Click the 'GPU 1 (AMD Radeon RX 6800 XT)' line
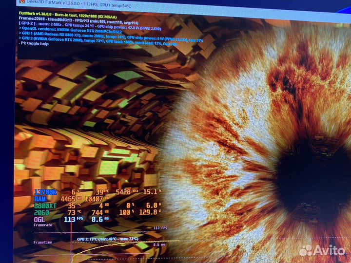351x263 pixels. (111, 37)
